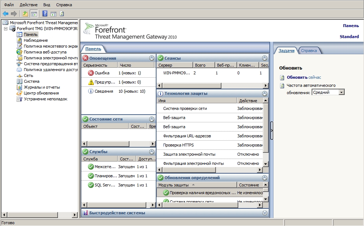Go back using the blue left arrow

pos(5,14)
